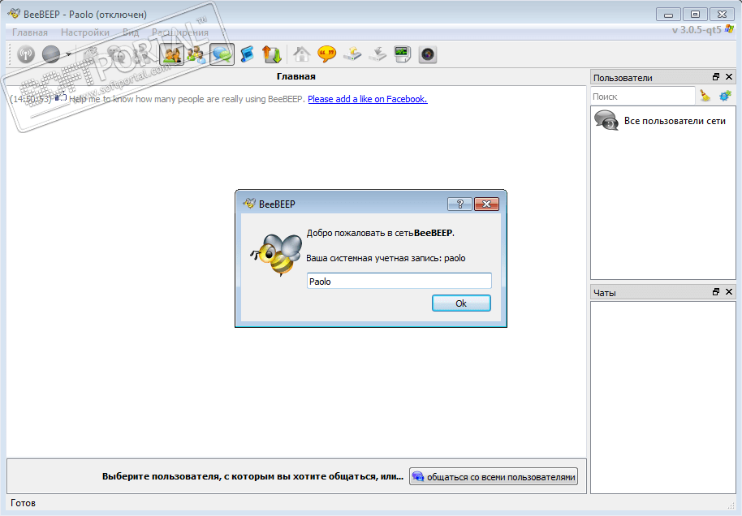
Task: Select 'Все пользователи сети' in user list
Action: [663, 121]
